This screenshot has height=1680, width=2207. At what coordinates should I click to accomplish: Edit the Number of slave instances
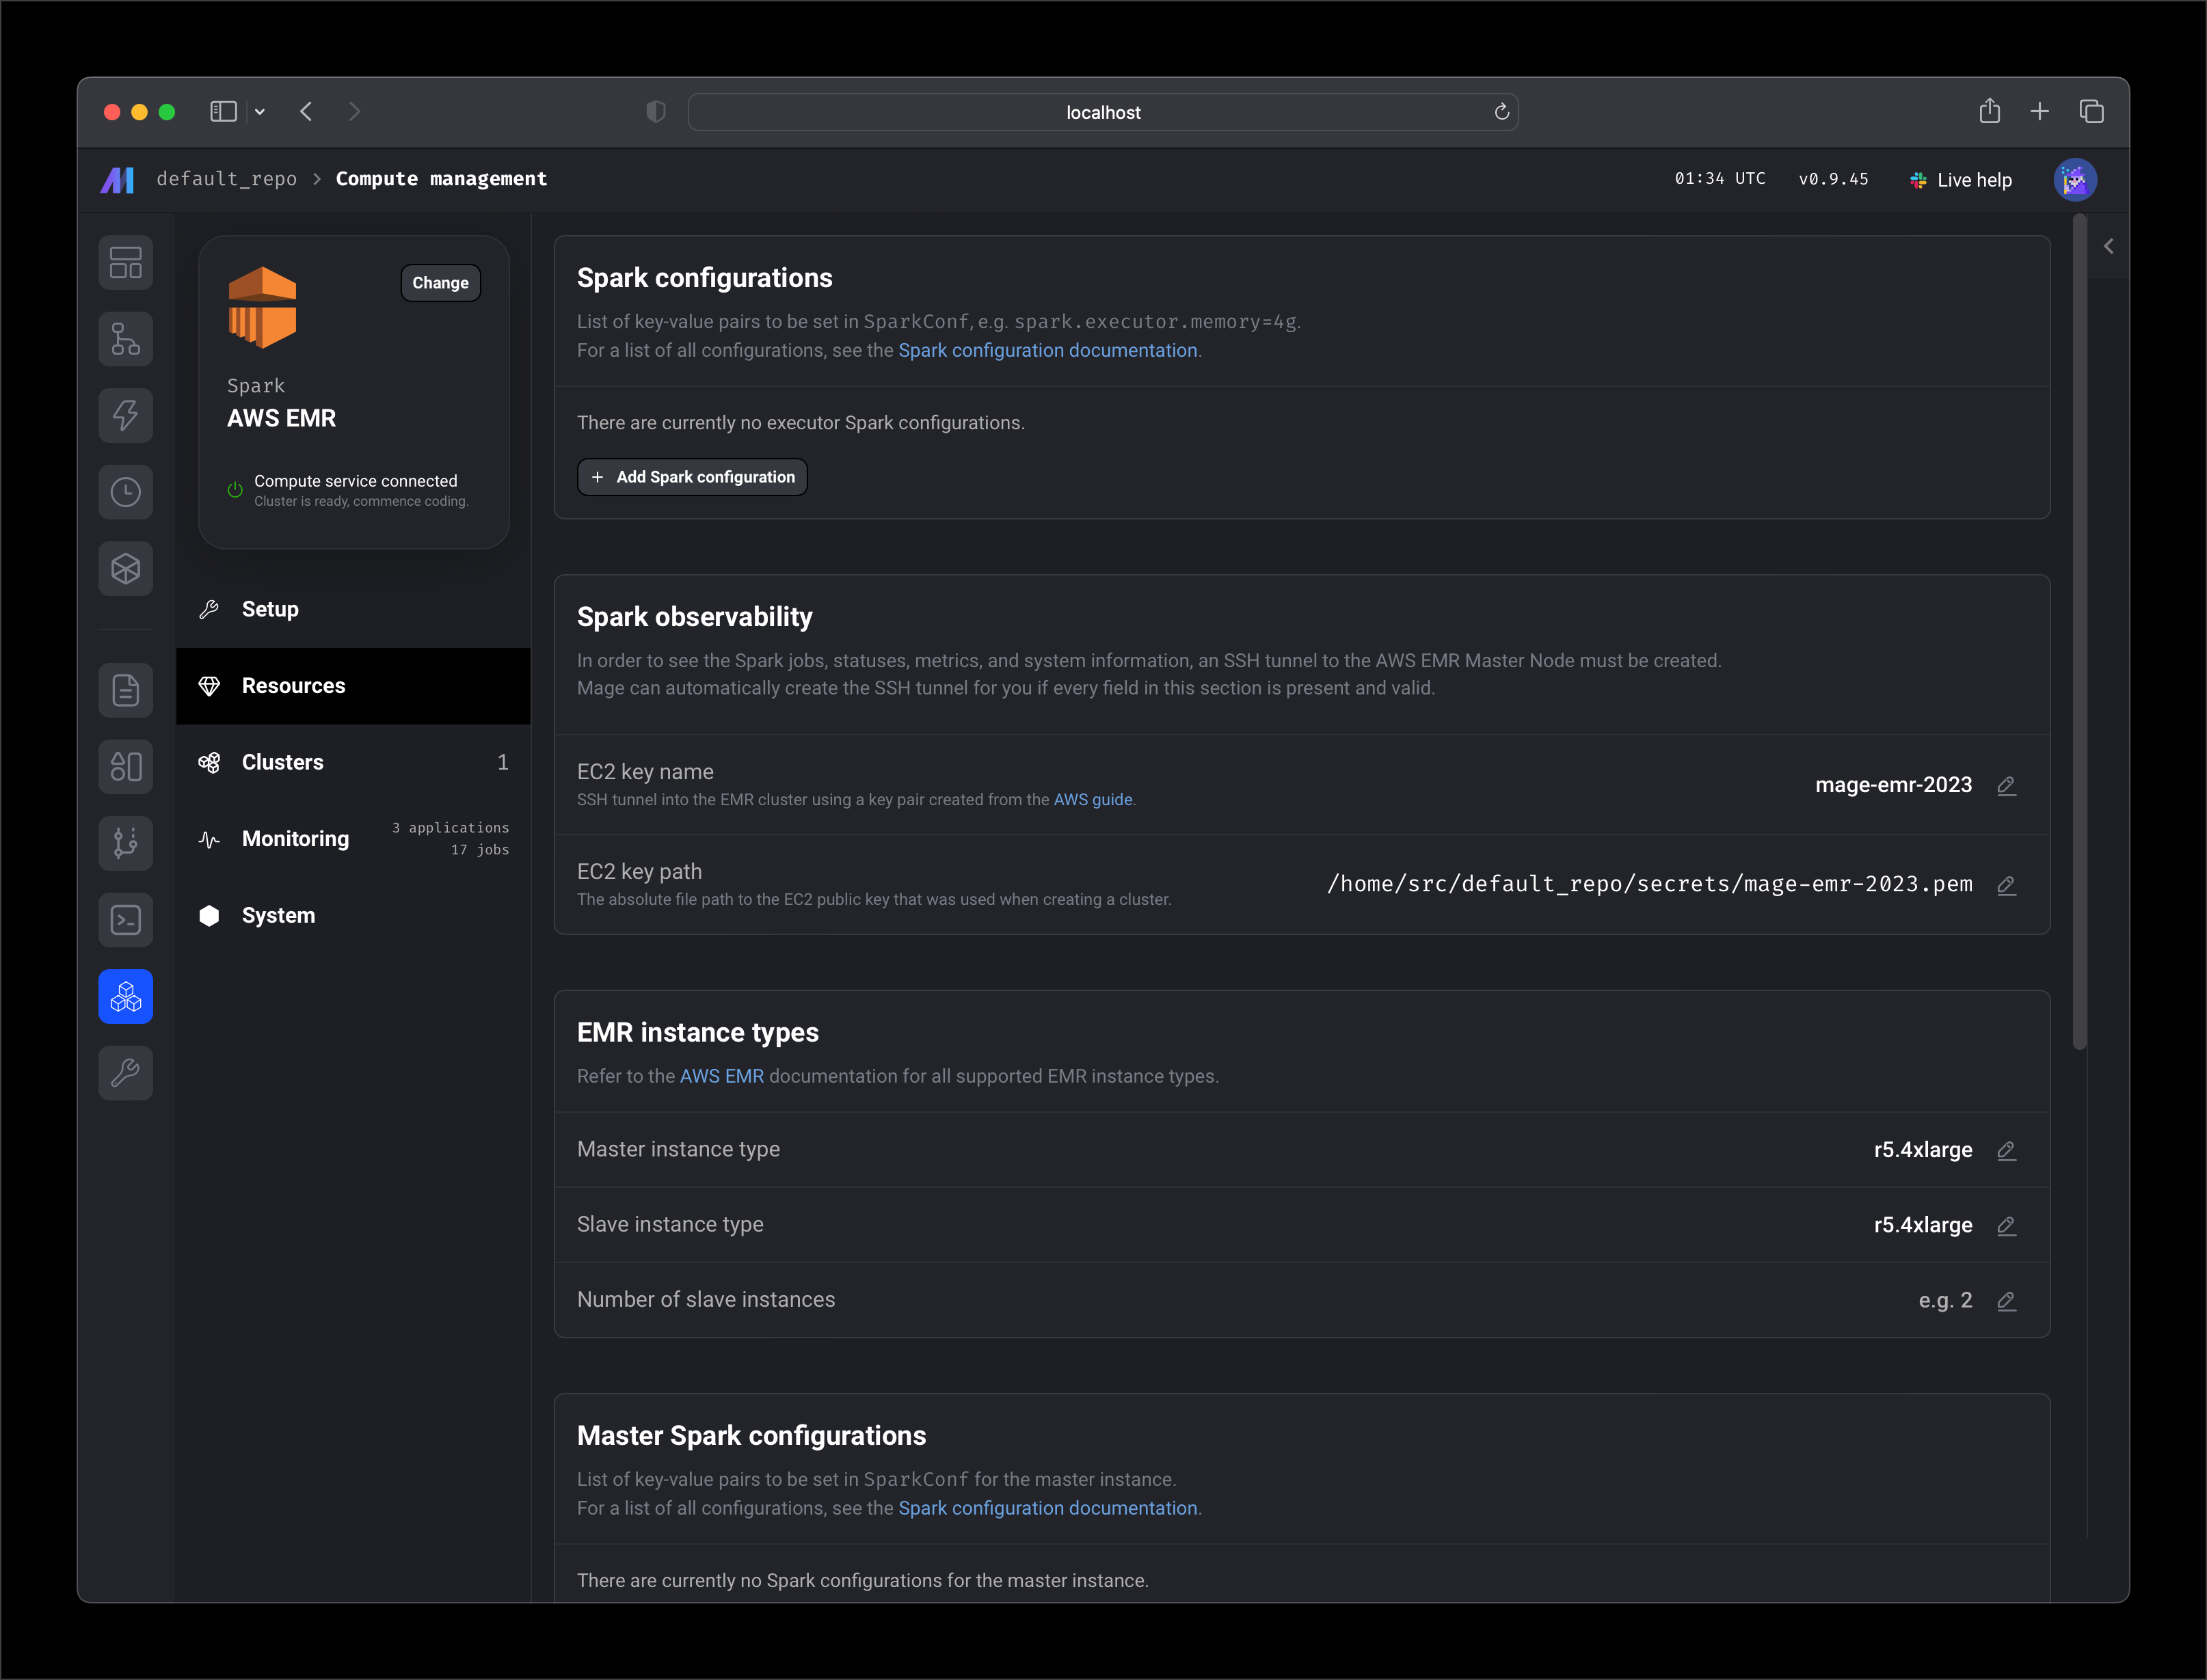click(2006, 1300)
